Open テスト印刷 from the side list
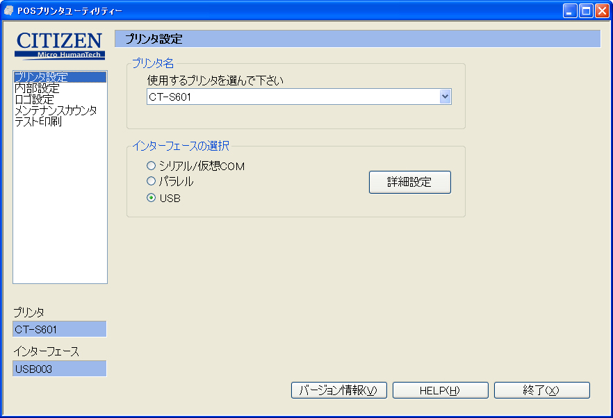Screen dimensions: 613x418 pos(38,122)
